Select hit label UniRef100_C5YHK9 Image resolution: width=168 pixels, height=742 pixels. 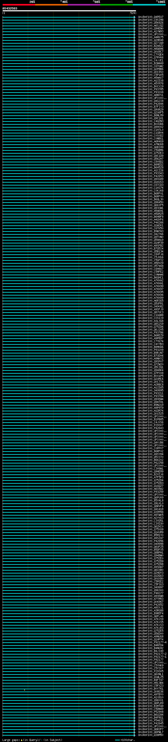click(x=150, y=665)
